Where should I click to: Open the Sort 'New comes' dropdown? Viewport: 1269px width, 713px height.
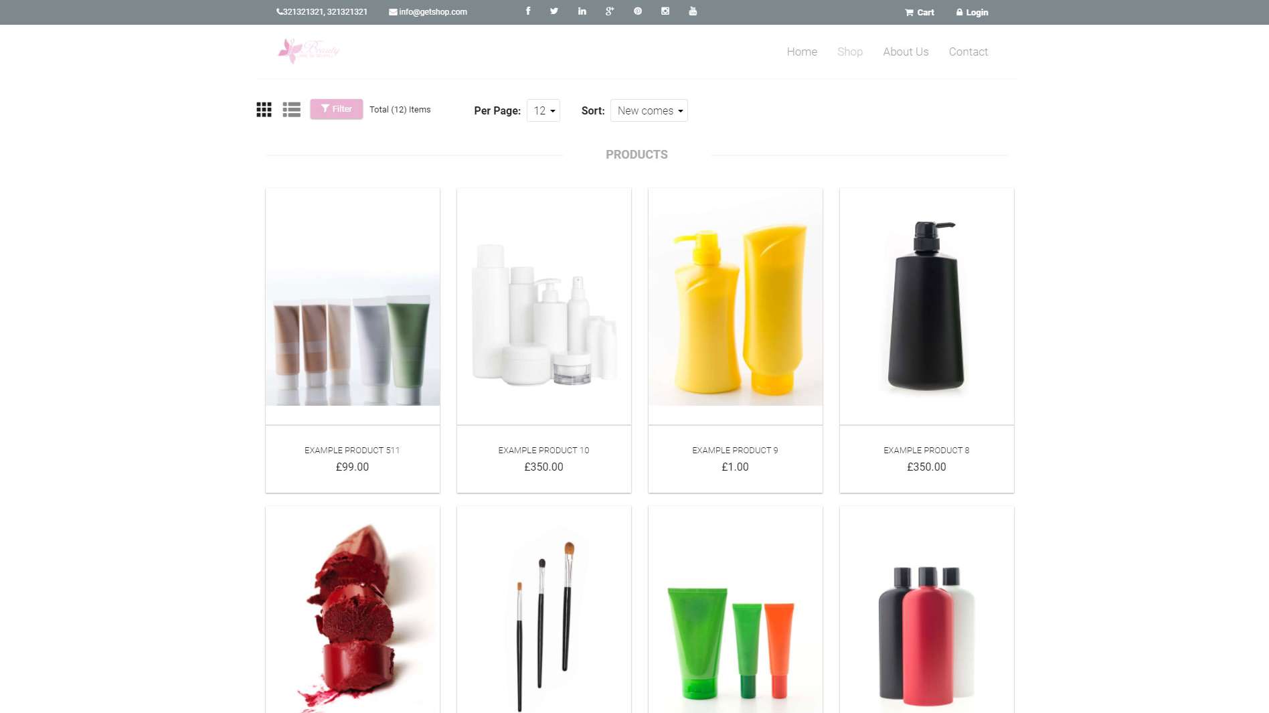pos(649,111)
